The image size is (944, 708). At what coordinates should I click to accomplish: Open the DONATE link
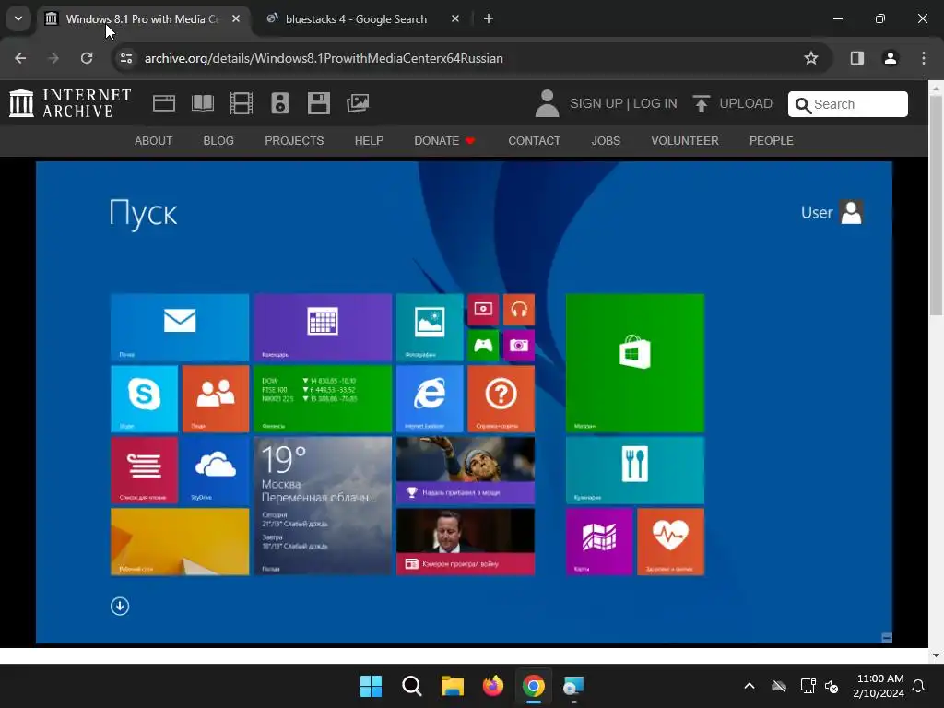444,141
